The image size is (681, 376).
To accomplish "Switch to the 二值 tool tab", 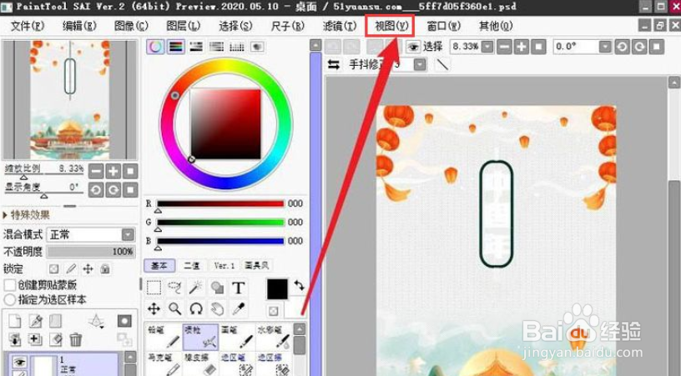I will pyautogui.click(x=192, y=265).
